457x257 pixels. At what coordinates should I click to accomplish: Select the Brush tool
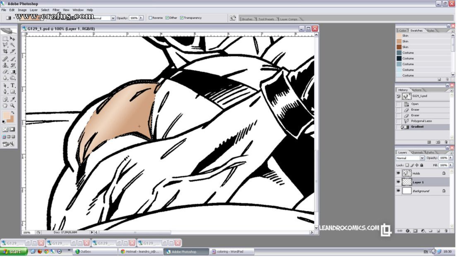point(12,59)
